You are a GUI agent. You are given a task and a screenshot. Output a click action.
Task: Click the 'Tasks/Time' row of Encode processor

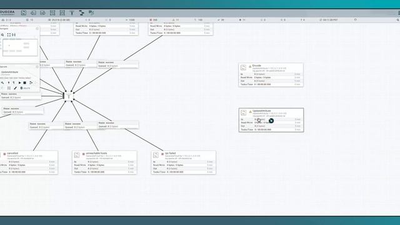point(271,84)
